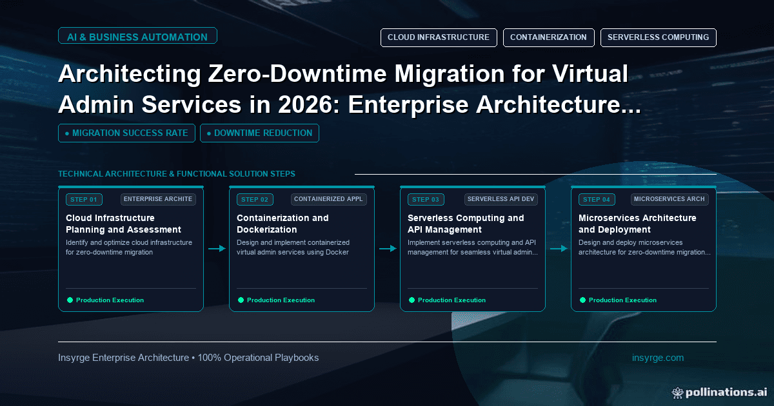Open Serverless Computing and API Management title
The height and width of the screenshot is (406, 774).
coord(466,224)
